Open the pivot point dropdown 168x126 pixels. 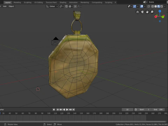[62, 6]
